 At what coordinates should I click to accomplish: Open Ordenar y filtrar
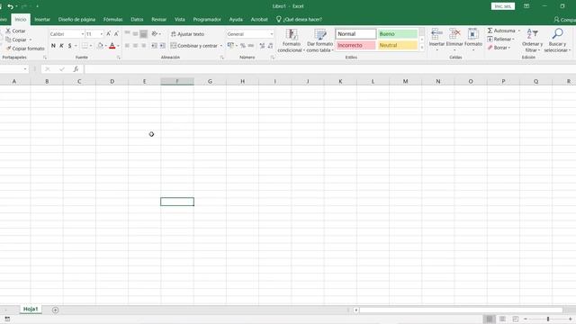click(532, 40)
